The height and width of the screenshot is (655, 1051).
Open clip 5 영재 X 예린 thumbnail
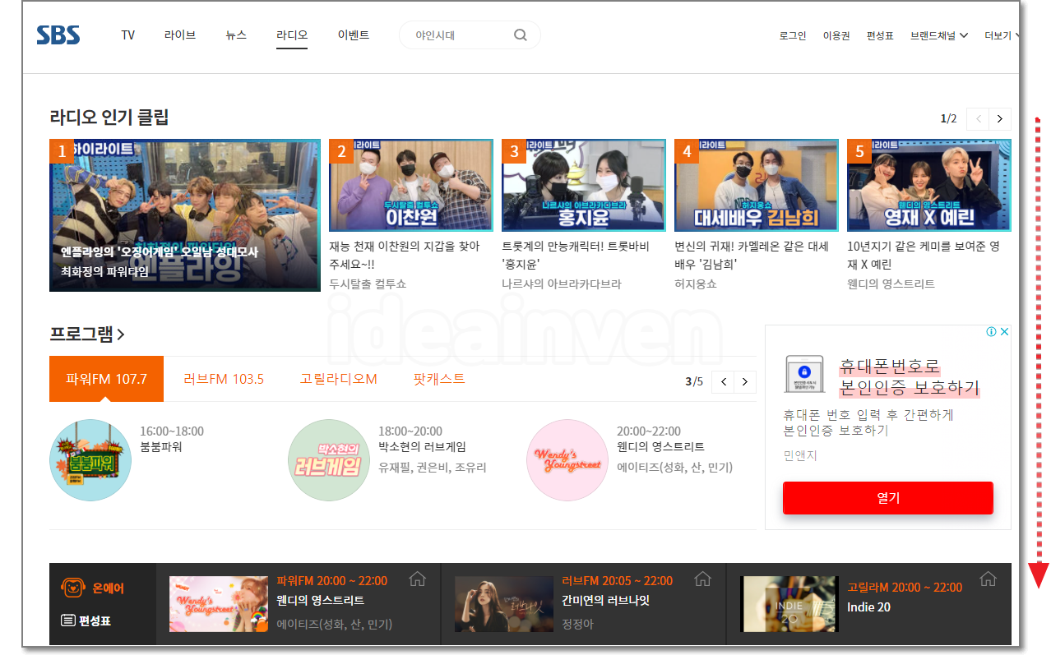[929, 185]
